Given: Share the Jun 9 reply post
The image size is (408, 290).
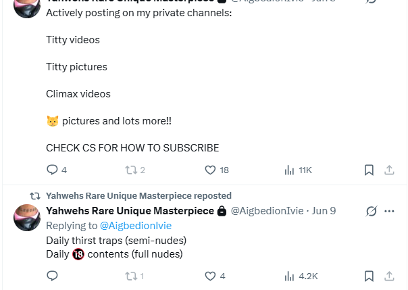Looking at the screenshot, I should pos(389,276).
